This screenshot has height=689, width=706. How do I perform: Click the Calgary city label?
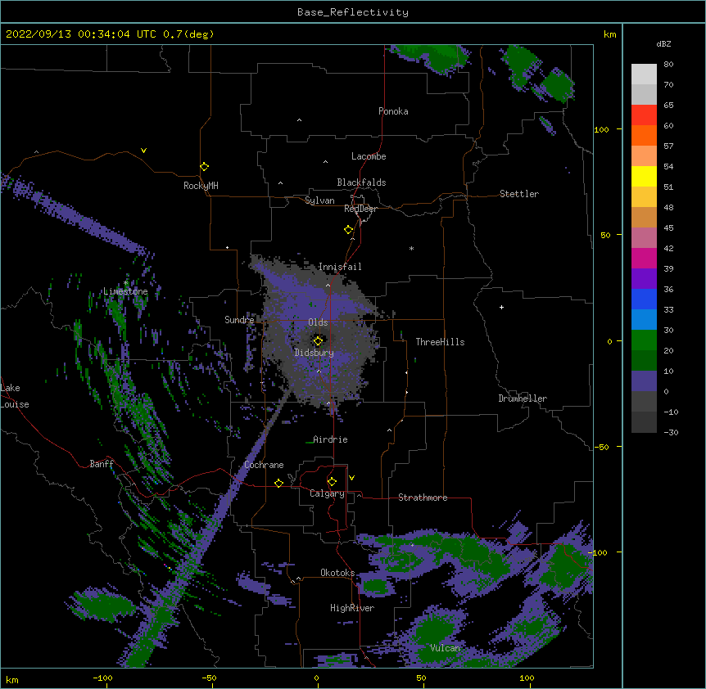point(327,493)
